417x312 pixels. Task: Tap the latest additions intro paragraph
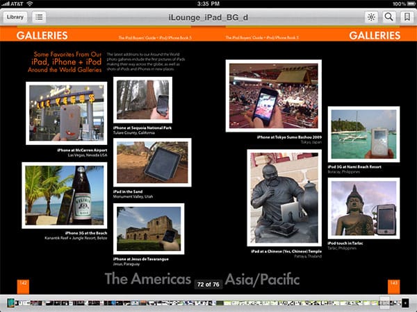pyautogui.click(x=146, y=62)
